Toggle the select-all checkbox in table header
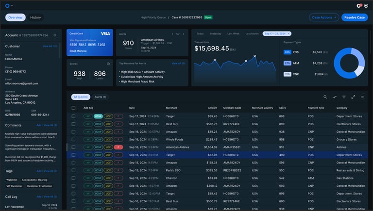The width and height of the screenshot is (373, 211). [73, 108]
